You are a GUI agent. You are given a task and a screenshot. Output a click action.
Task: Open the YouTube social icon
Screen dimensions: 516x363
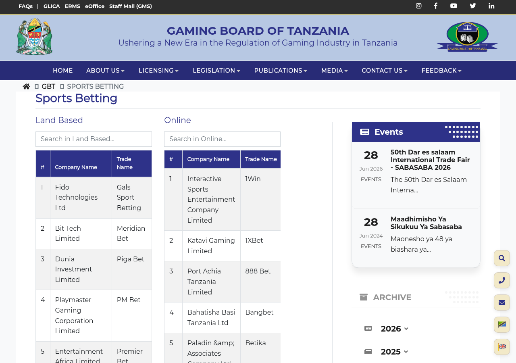click(454, 6)
